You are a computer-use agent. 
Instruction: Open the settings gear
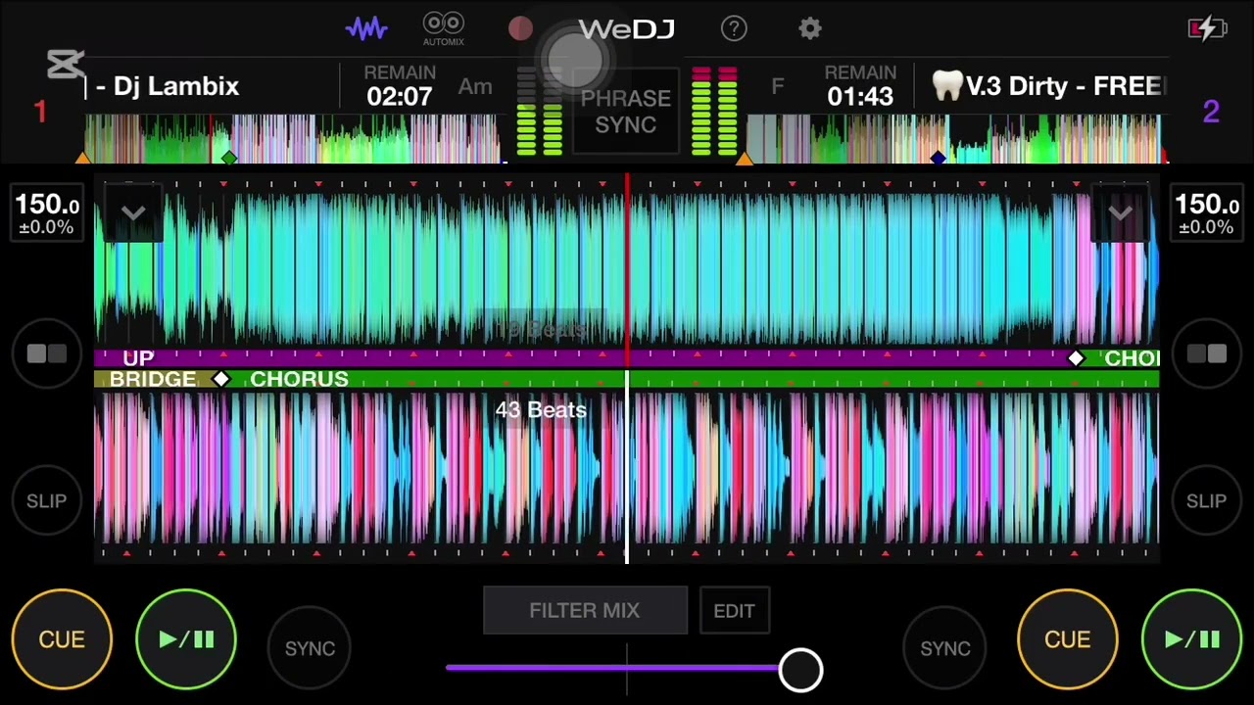(809, 28)
